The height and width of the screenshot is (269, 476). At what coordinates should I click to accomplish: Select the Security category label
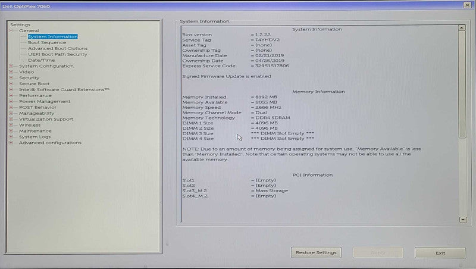click(x=29, y=78)
